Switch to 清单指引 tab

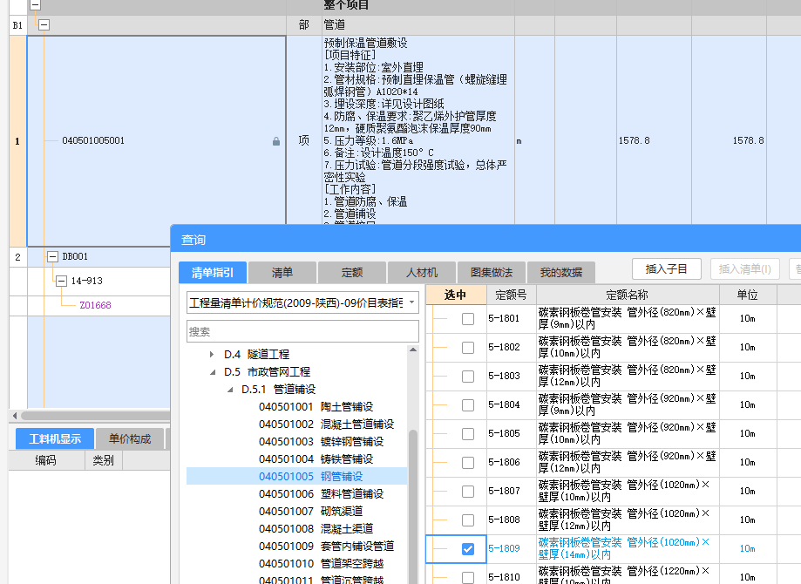pyautogui.click(x=213, y=272)
